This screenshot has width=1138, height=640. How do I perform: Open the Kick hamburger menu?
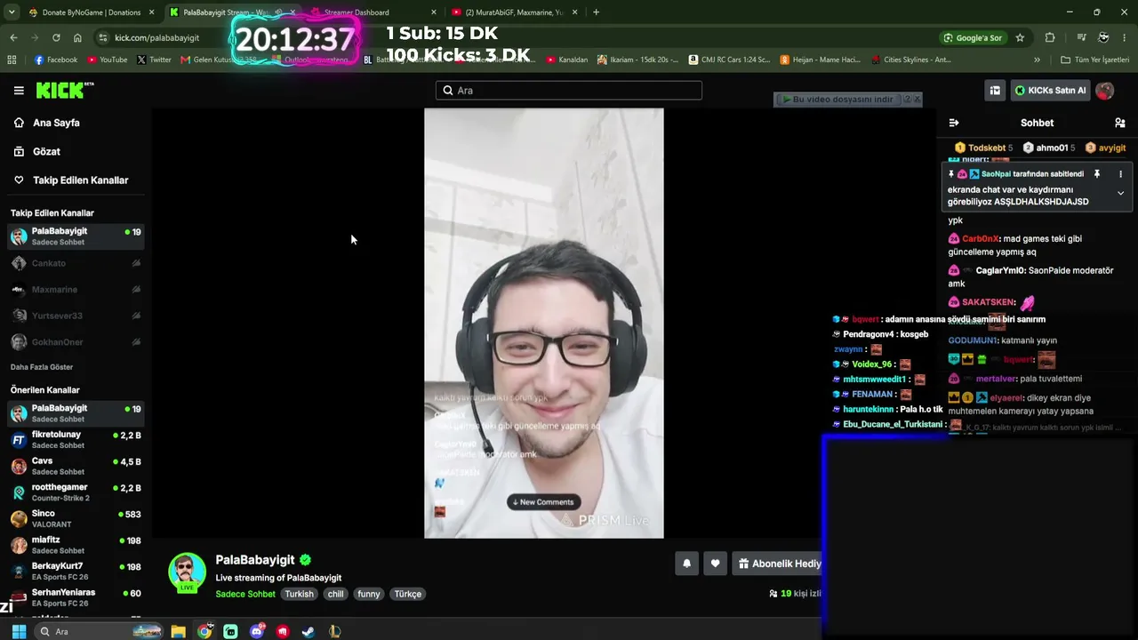[19, 91]
